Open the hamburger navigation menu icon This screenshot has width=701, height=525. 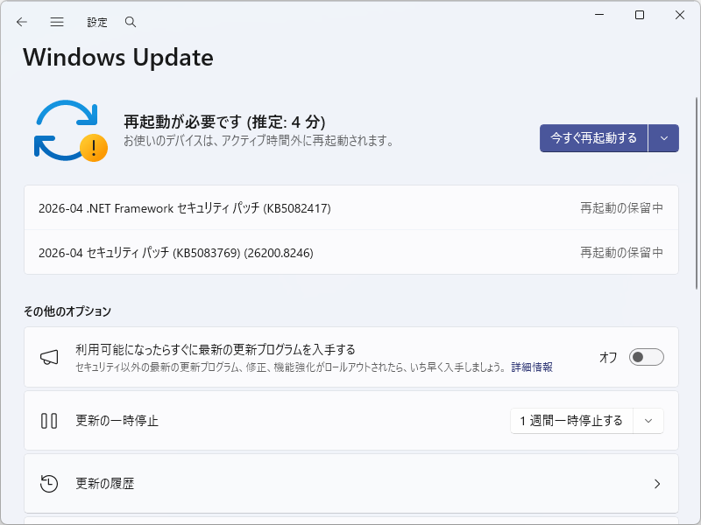(x=57, y=22)
